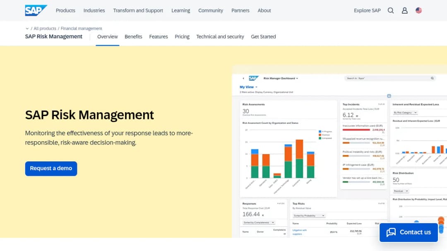Image resolution: width=447 pixels, height=251 pixels.
Task: Open the Partners menu
Action: (240, 10)
